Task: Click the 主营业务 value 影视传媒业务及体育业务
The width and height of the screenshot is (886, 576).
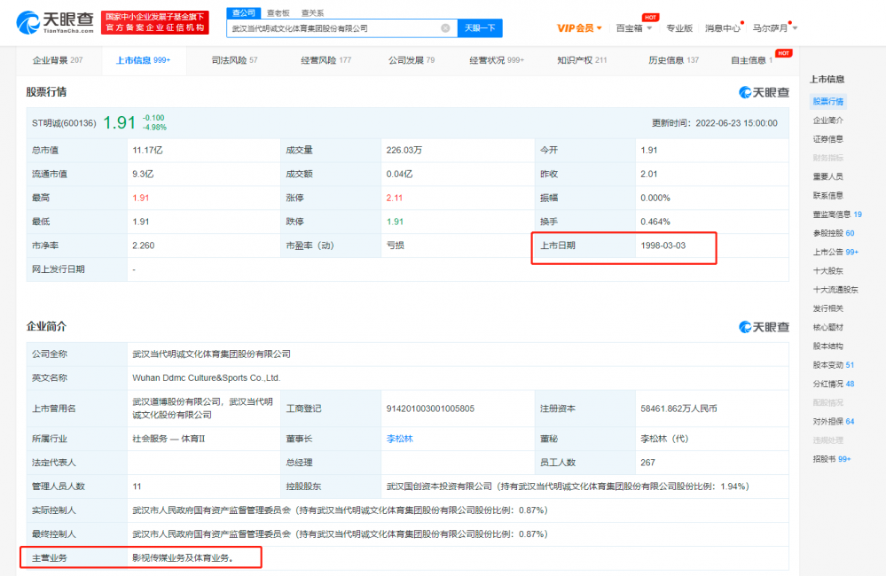Action: point(183,558)
